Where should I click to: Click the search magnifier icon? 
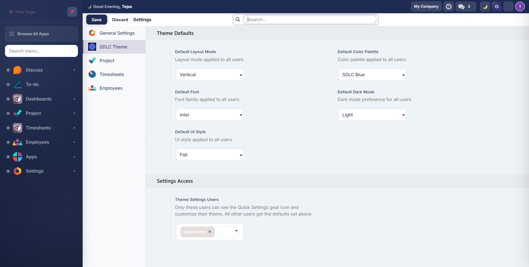238,19
